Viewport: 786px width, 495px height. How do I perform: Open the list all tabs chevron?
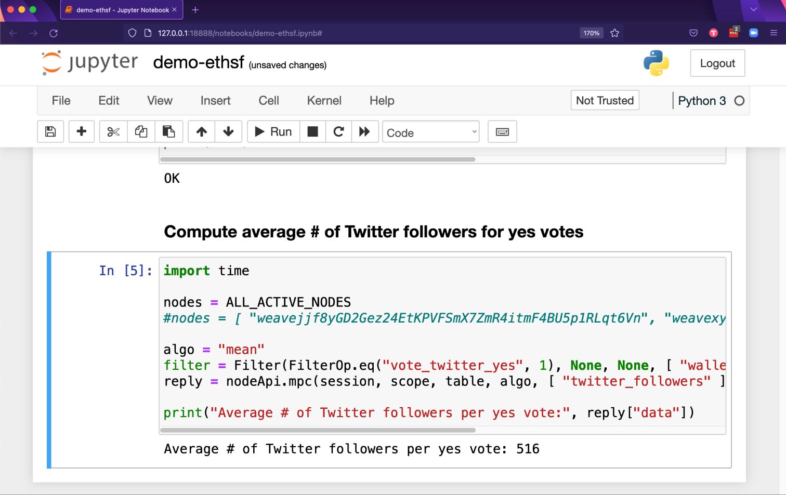(x=753, y=9)
